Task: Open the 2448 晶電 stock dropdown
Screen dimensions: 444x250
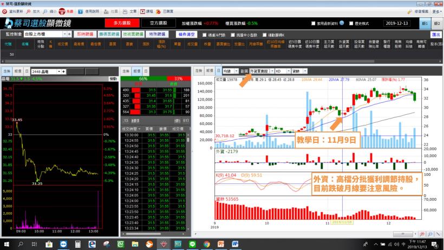Action: tap(59, 71)
